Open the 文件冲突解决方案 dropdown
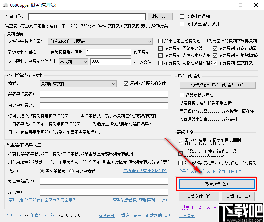 (x=100, y=41)
